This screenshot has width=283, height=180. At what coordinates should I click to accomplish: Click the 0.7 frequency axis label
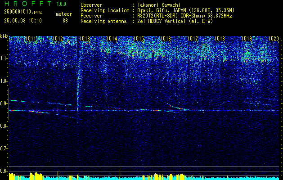[4, 148]
